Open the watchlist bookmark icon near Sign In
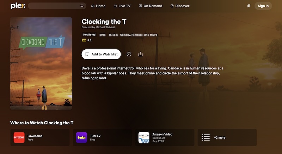282x154 pixels. click(249, 6)
